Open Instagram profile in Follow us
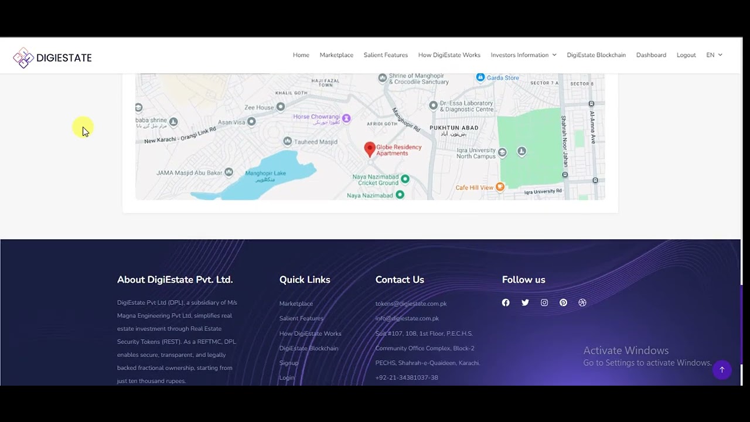Screen dimensions: 750x422 pos(544,302)
